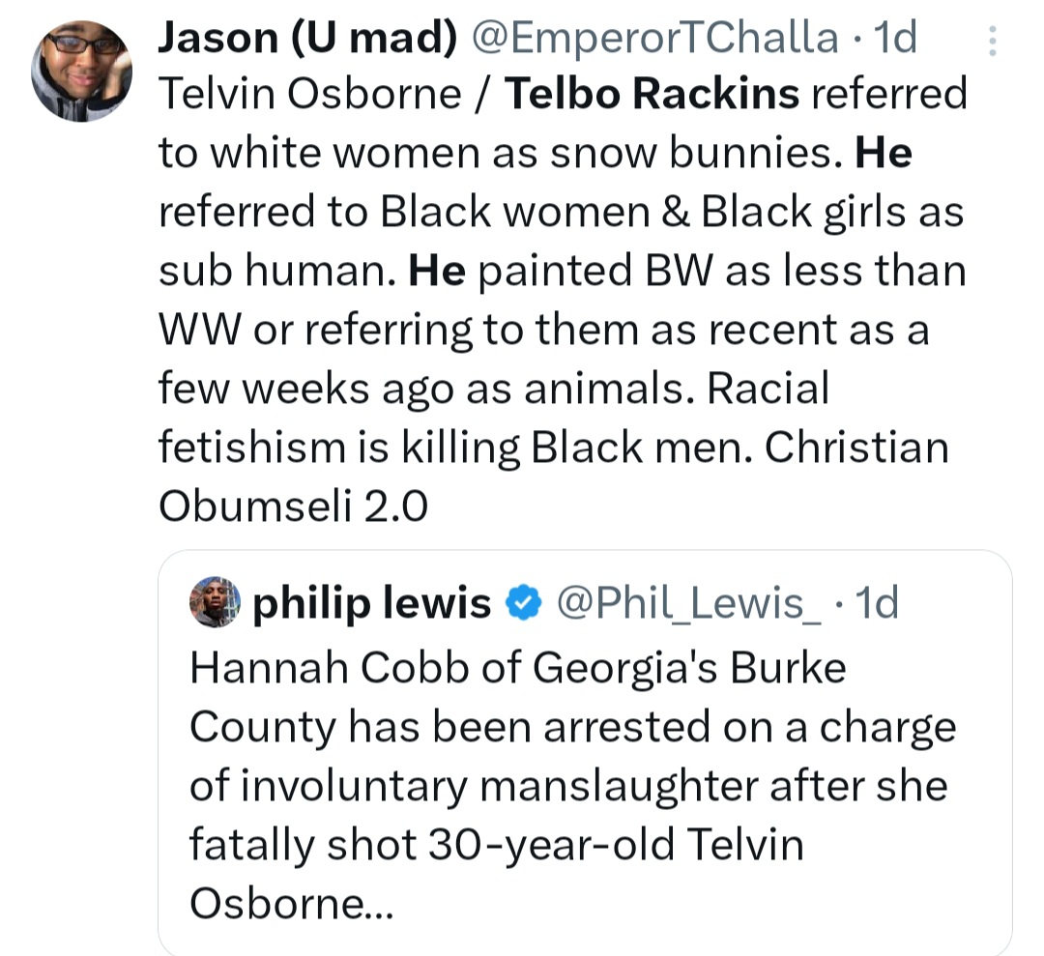Select the "philip lewis" author name
The width and height of the screenshot is (1044, 956).
point(371,604)
